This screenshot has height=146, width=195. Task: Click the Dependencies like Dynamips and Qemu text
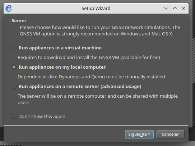point(91,77)
